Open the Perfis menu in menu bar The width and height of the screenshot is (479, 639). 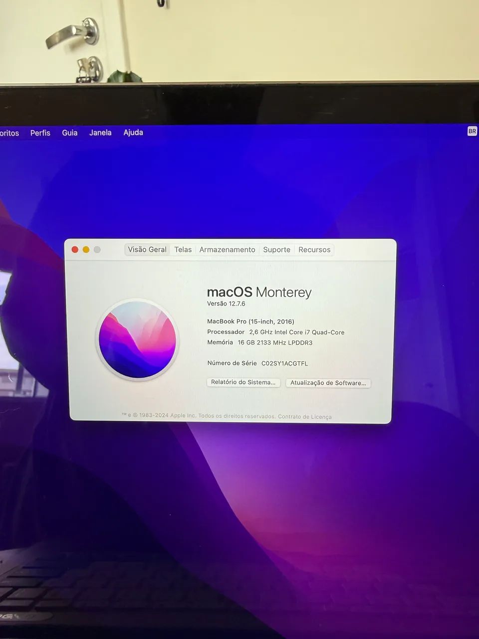(40, 133)
